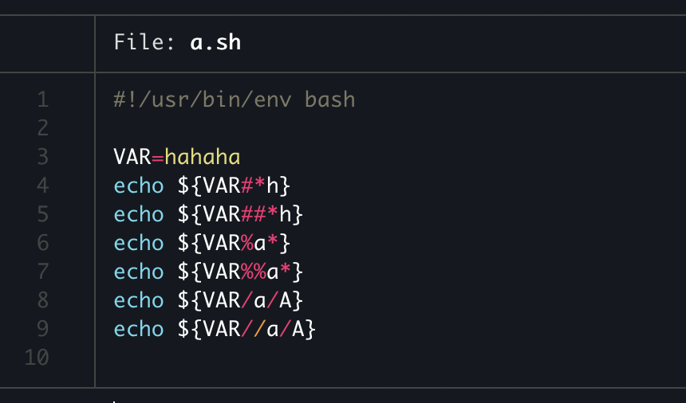Image resolution: width=686 pixels, height=403 pixels.
Task: Click the ${VAR%%a*} expansion
Action: click(240, 272)
